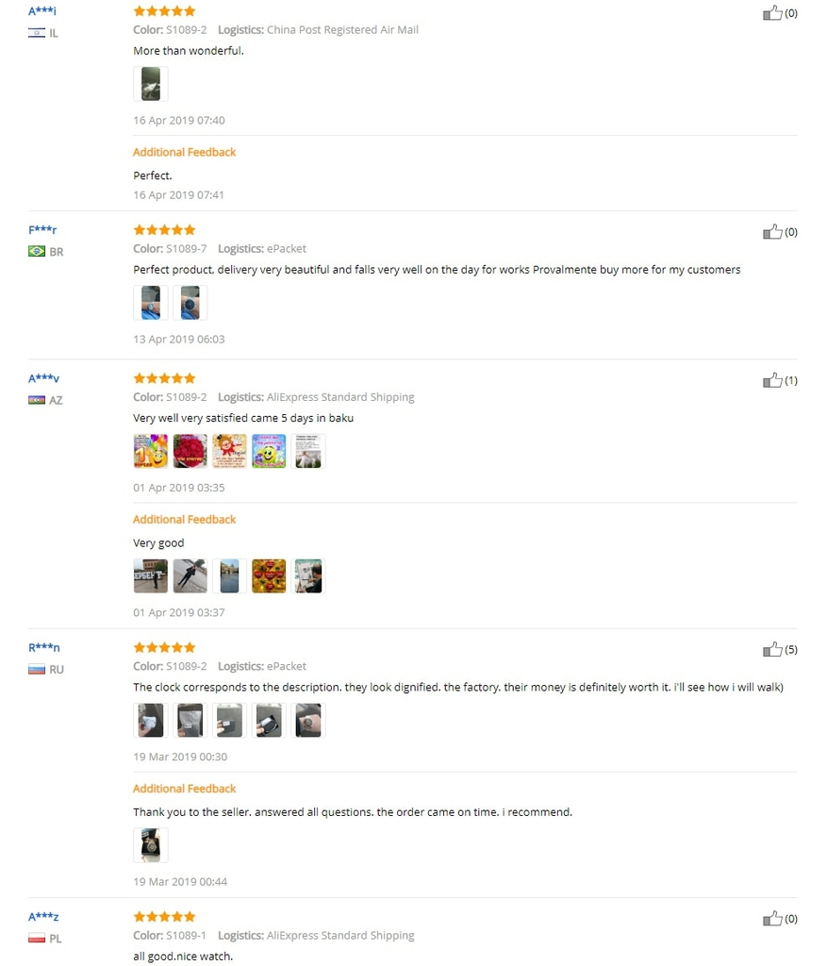This screenshot has width=827, height=966.
Task: Like A***z's review from Poland
Action: 772,919
